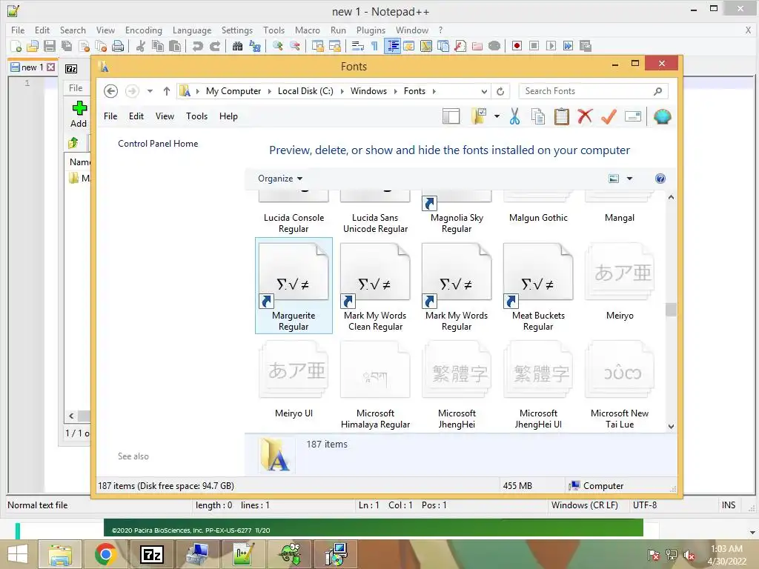Open Plugins menu in Notepad++
This screenshot has width=759, height=569.
click(371, 30)
